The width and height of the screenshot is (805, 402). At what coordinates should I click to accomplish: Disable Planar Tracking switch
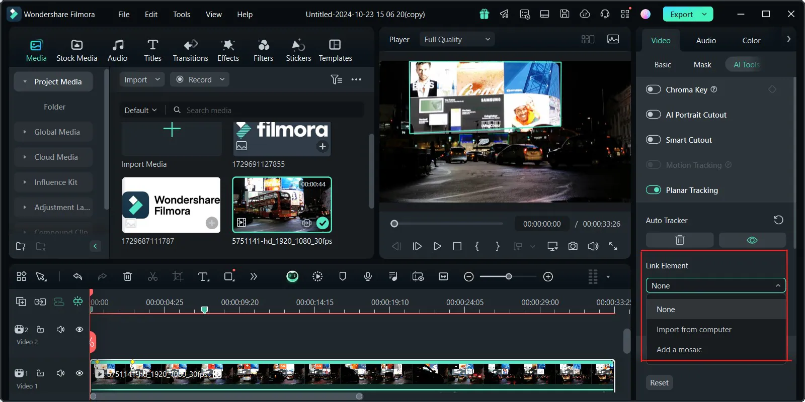(x=653, y=190)
